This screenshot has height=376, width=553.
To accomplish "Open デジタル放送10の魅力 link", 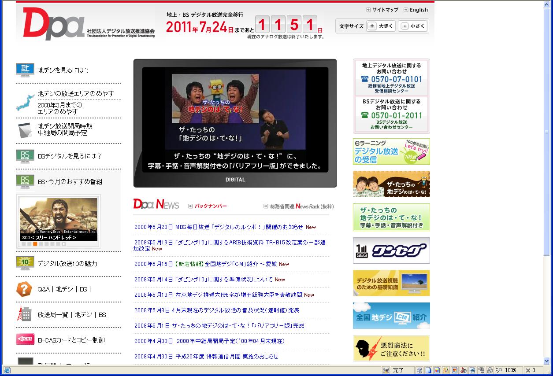I will [x=67, y=263].
